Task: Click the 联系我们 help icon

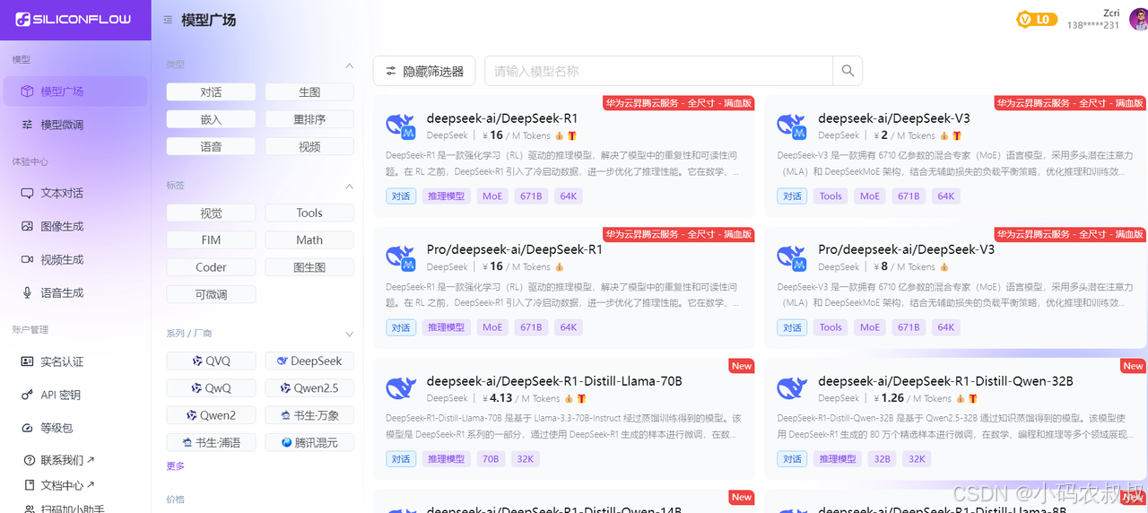Action: pos(30,460)
